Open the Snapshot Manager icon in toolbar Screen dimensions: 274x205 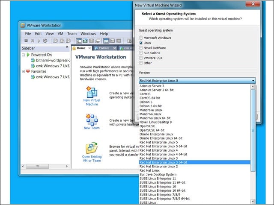point(68,41)
